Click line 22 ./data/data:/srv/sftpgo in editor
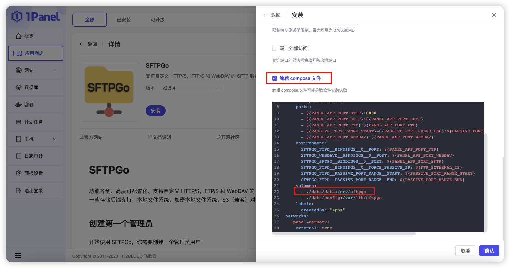This screenshot has width=510, height=268. point(334,192)
